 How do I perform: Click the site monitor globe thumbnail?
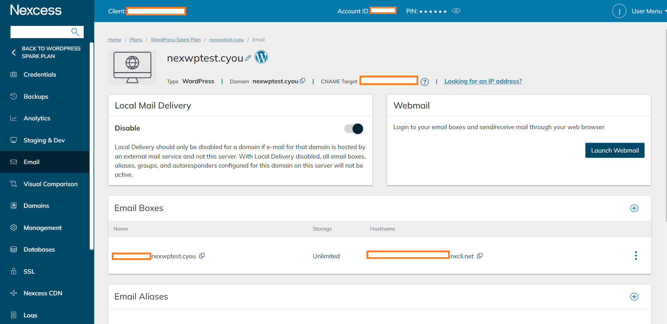pyautogui.click(x=132, y=68)
